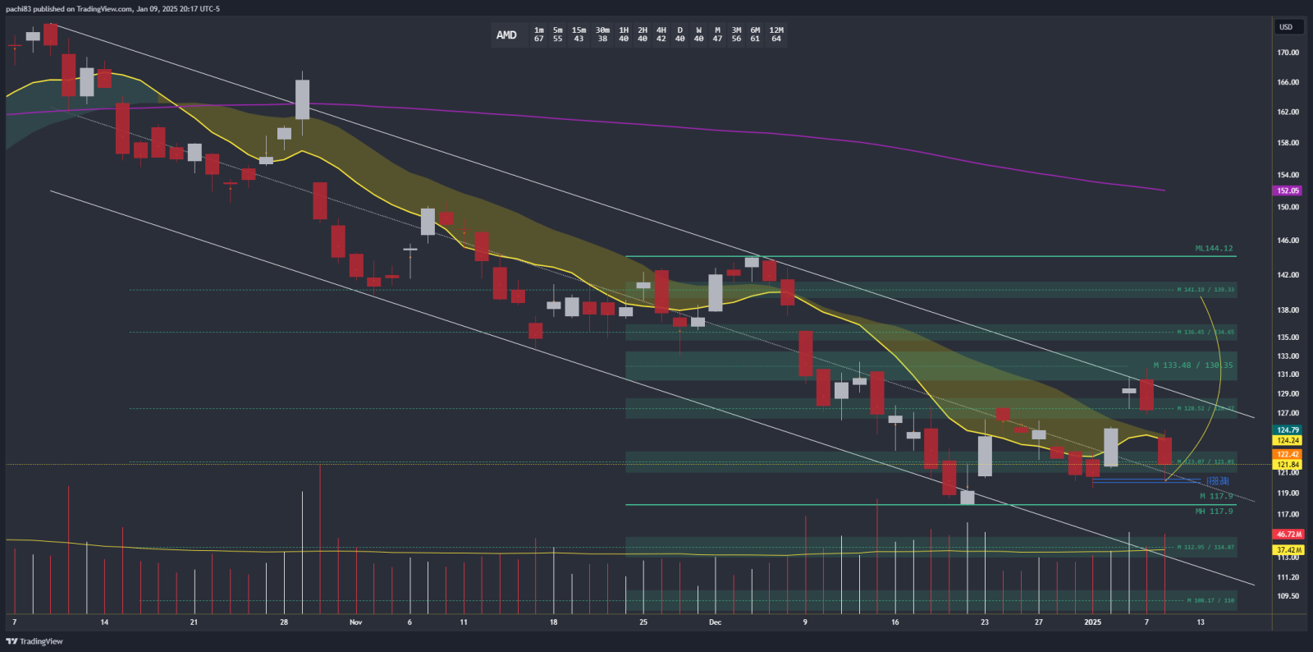Image resolution: width=1313 pixels, height=652 pixels.
Task: Select the 2H 40 timeframe cell
Action: 643,34
